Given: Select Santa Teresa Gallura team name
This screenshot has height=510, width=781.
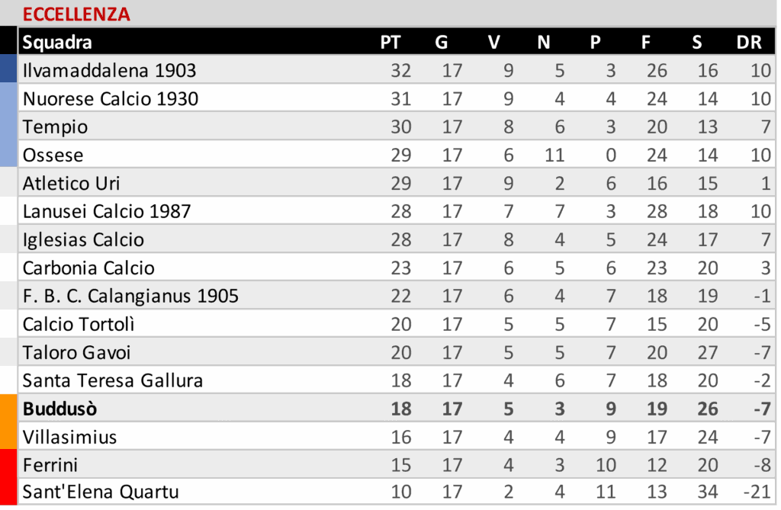Looking at the screenshot, I should coord(113,381).
